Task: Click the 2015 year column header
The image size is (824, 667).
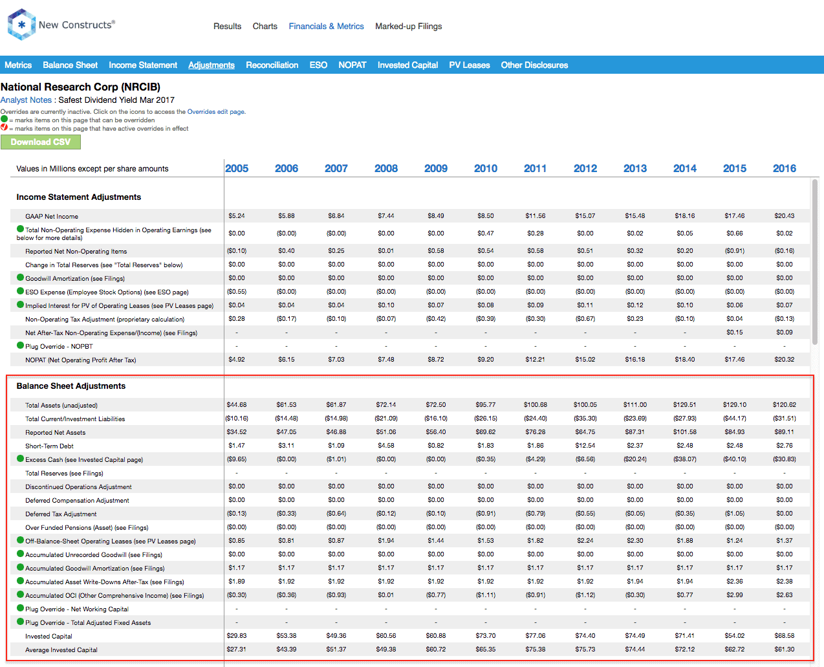Action: (735, 169)
